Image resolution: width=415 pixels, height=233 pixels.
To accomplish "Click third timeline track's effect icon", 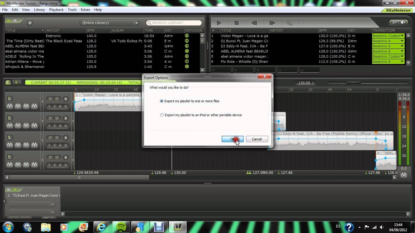I will tap(10, 137).
